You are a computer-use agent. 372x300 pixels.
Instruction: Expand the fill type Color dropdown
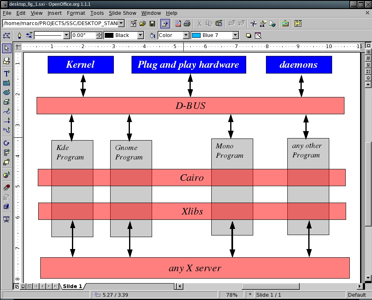(186, 35)
